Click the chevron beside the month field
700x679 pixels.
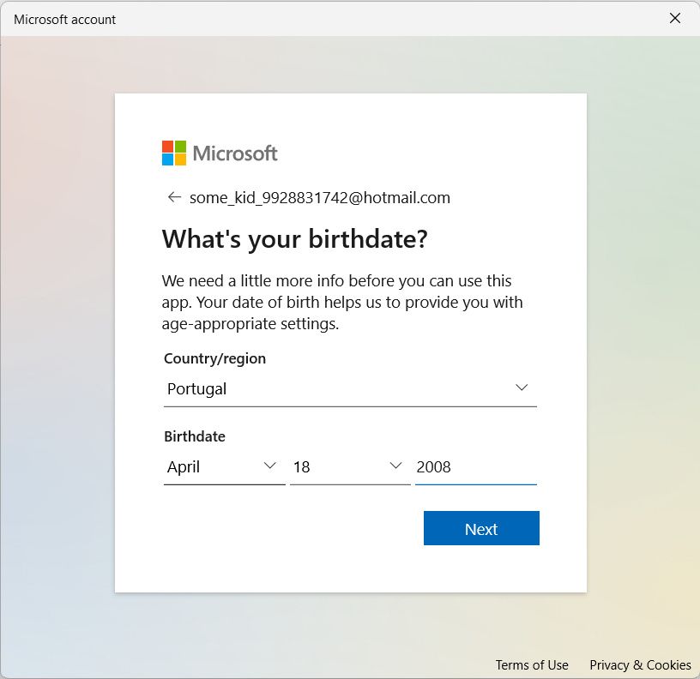tap(270, 466)
